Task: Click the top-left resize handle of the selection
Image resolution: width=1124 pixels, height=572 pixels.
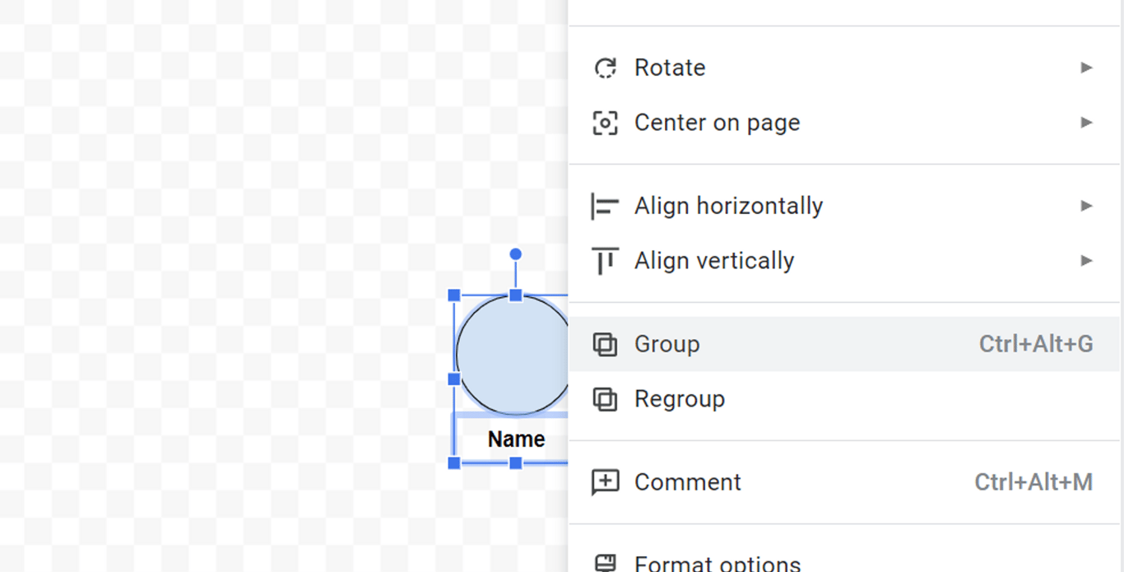Action: (x=454, y=295)
